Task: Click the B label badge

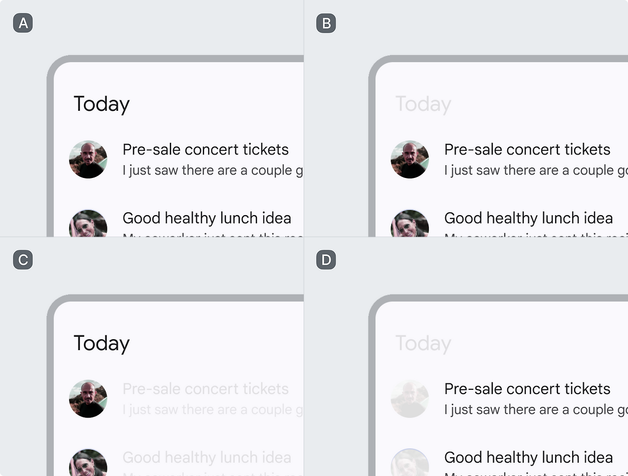Action: pos(326,24)
